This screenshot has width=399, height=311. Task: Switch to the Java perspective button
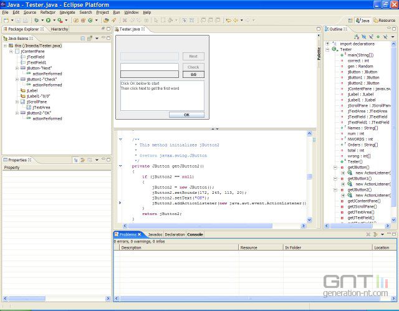pos(362,21)
